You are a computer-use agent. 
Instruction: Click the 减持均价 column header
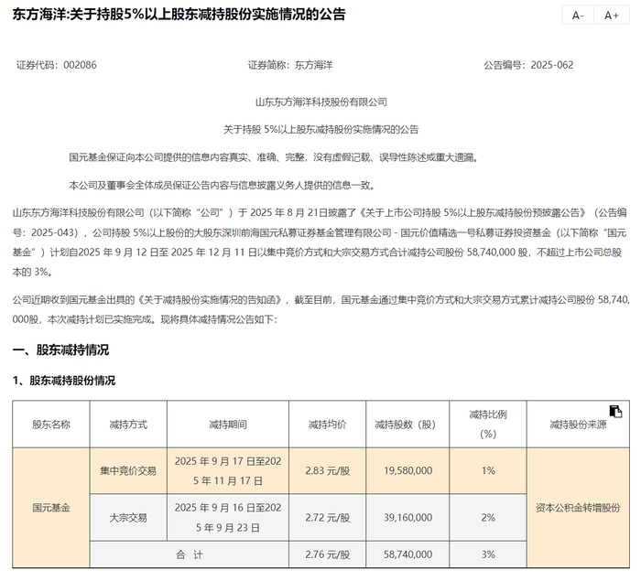pyautogui.click(x=327, y=425)
